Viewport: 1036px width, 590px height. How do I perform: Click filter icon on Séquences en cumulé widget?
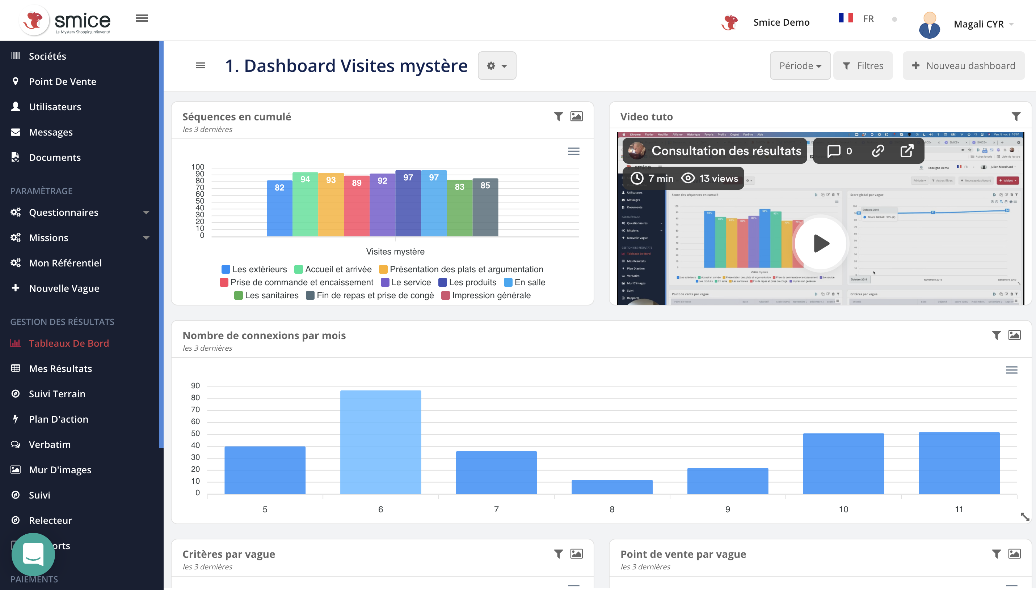(558, 117)
